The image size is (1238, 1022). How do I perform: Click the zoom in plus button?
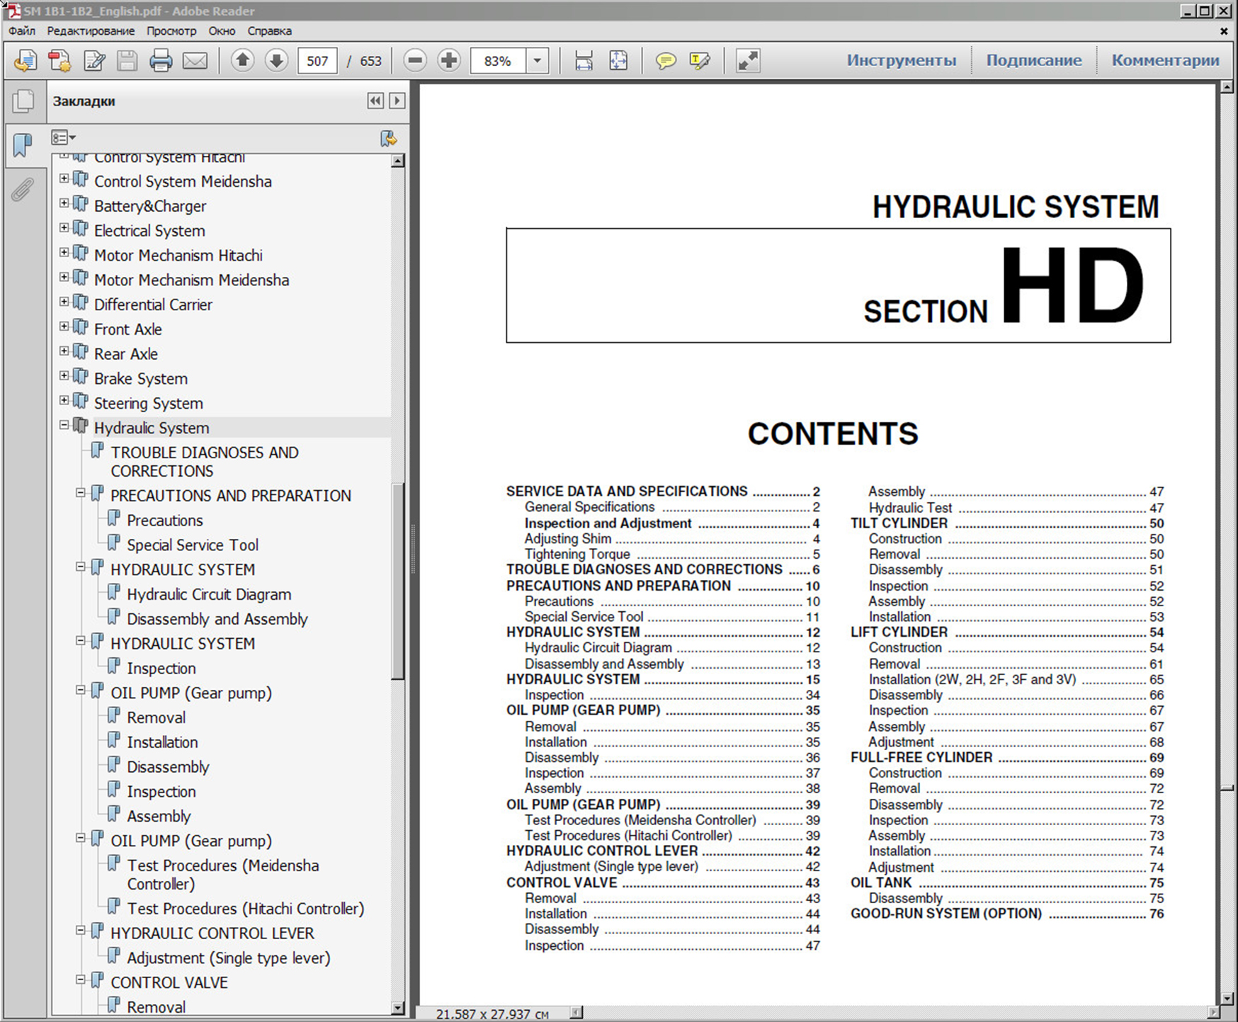coord(449,61)
